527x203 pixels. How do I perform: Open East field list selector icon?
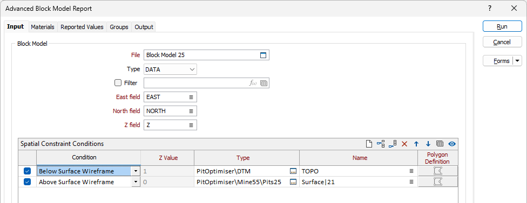tap(191, 97)
